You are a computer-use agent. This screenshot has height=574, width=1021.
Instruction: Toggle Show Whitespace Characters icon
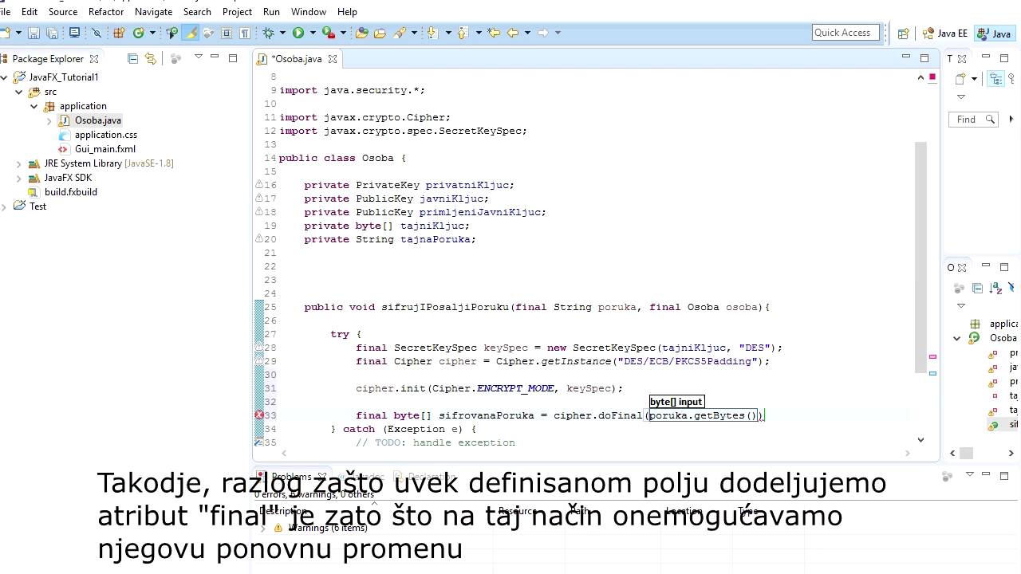(245, 33)
